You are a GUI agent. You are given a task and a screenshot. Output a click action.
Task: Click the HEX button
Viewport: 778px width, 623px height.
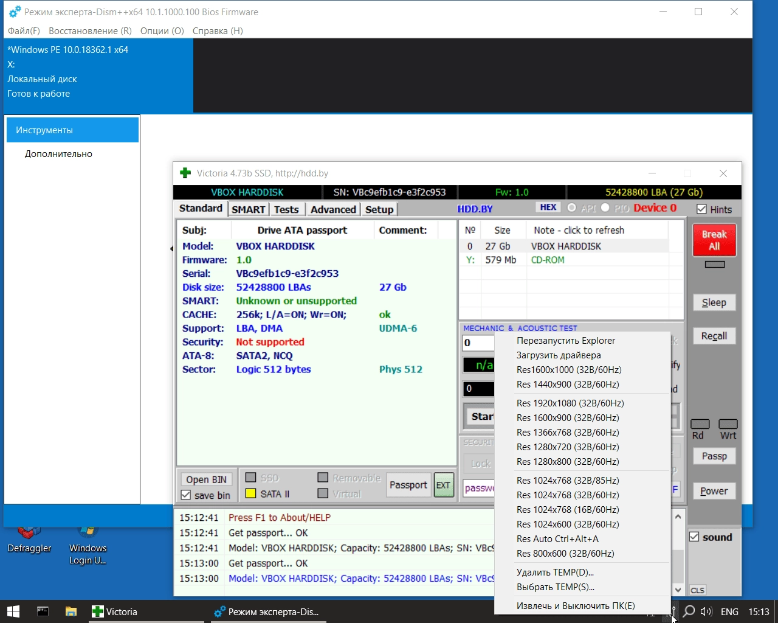pyautogui.click(x=548, y=207)
